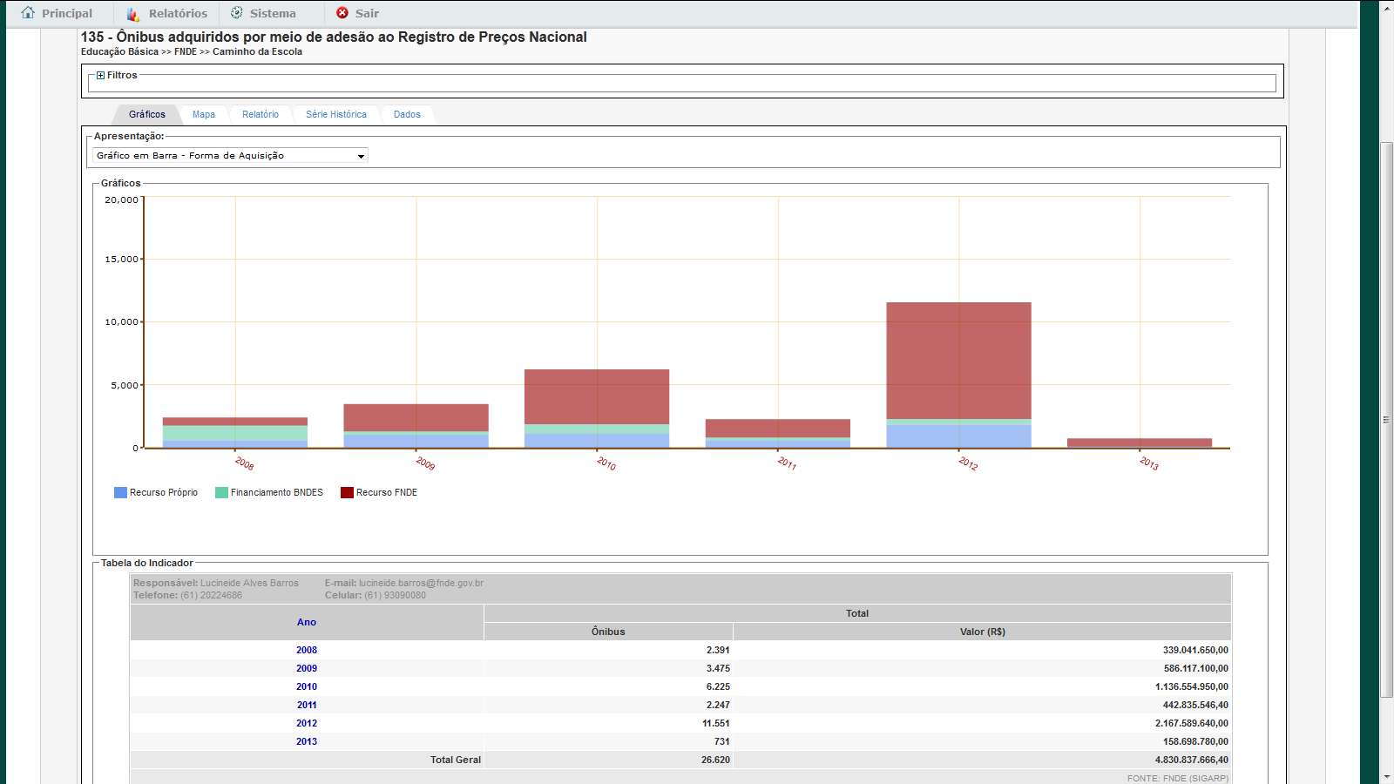The width and height of the screenshot is (1394, 784).
Task: Click the 2012 Recurso FNDE bar segment
Action: (958, 361)
